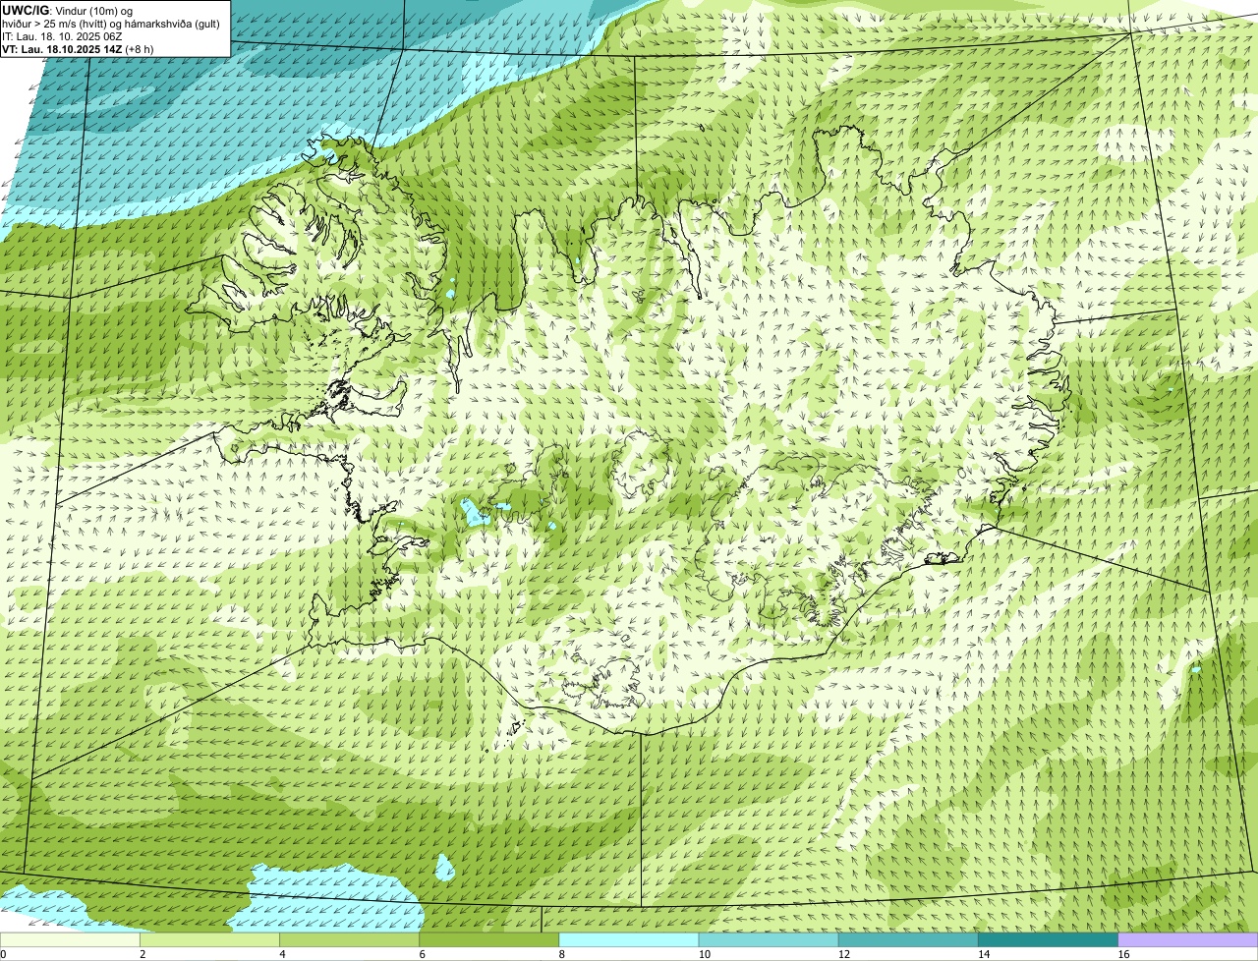Click the light green 2–4 legend color
Screen dimensions: 1258x961
pyautogui.click(x=209, y=940)
